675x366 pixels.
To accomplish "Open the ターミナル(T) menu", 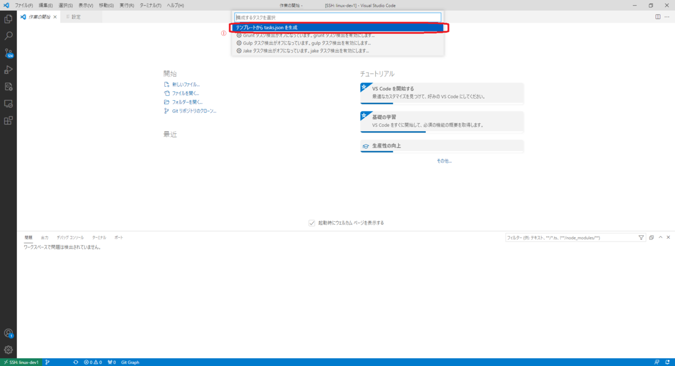I will click(x=150, y=5).
